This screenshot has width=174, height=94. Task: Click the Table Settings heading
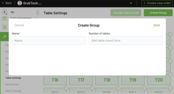pyautogui.click(x=55, y=13)
